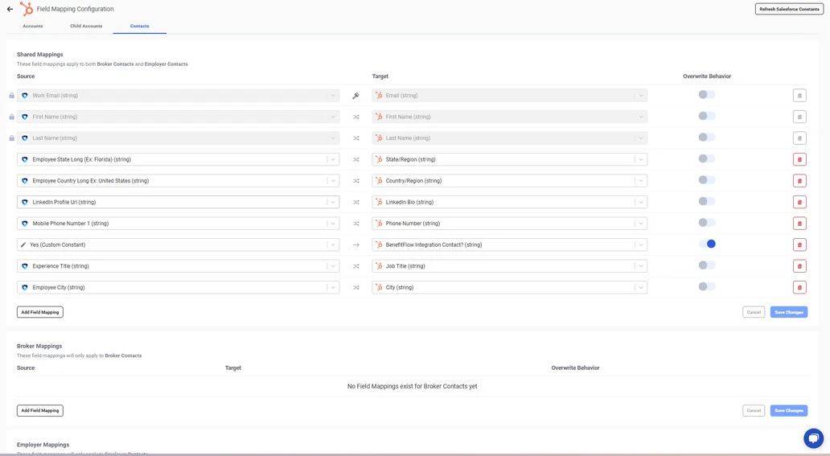
Task: Switch to the Child Accounts tab
Action: tap(86, 26)
